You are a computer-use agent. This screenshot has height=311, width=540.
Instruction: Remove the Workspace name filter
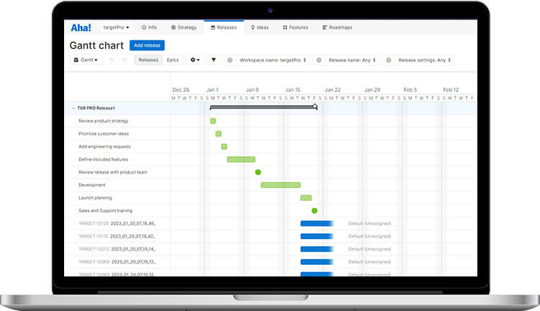coord(230,60)
